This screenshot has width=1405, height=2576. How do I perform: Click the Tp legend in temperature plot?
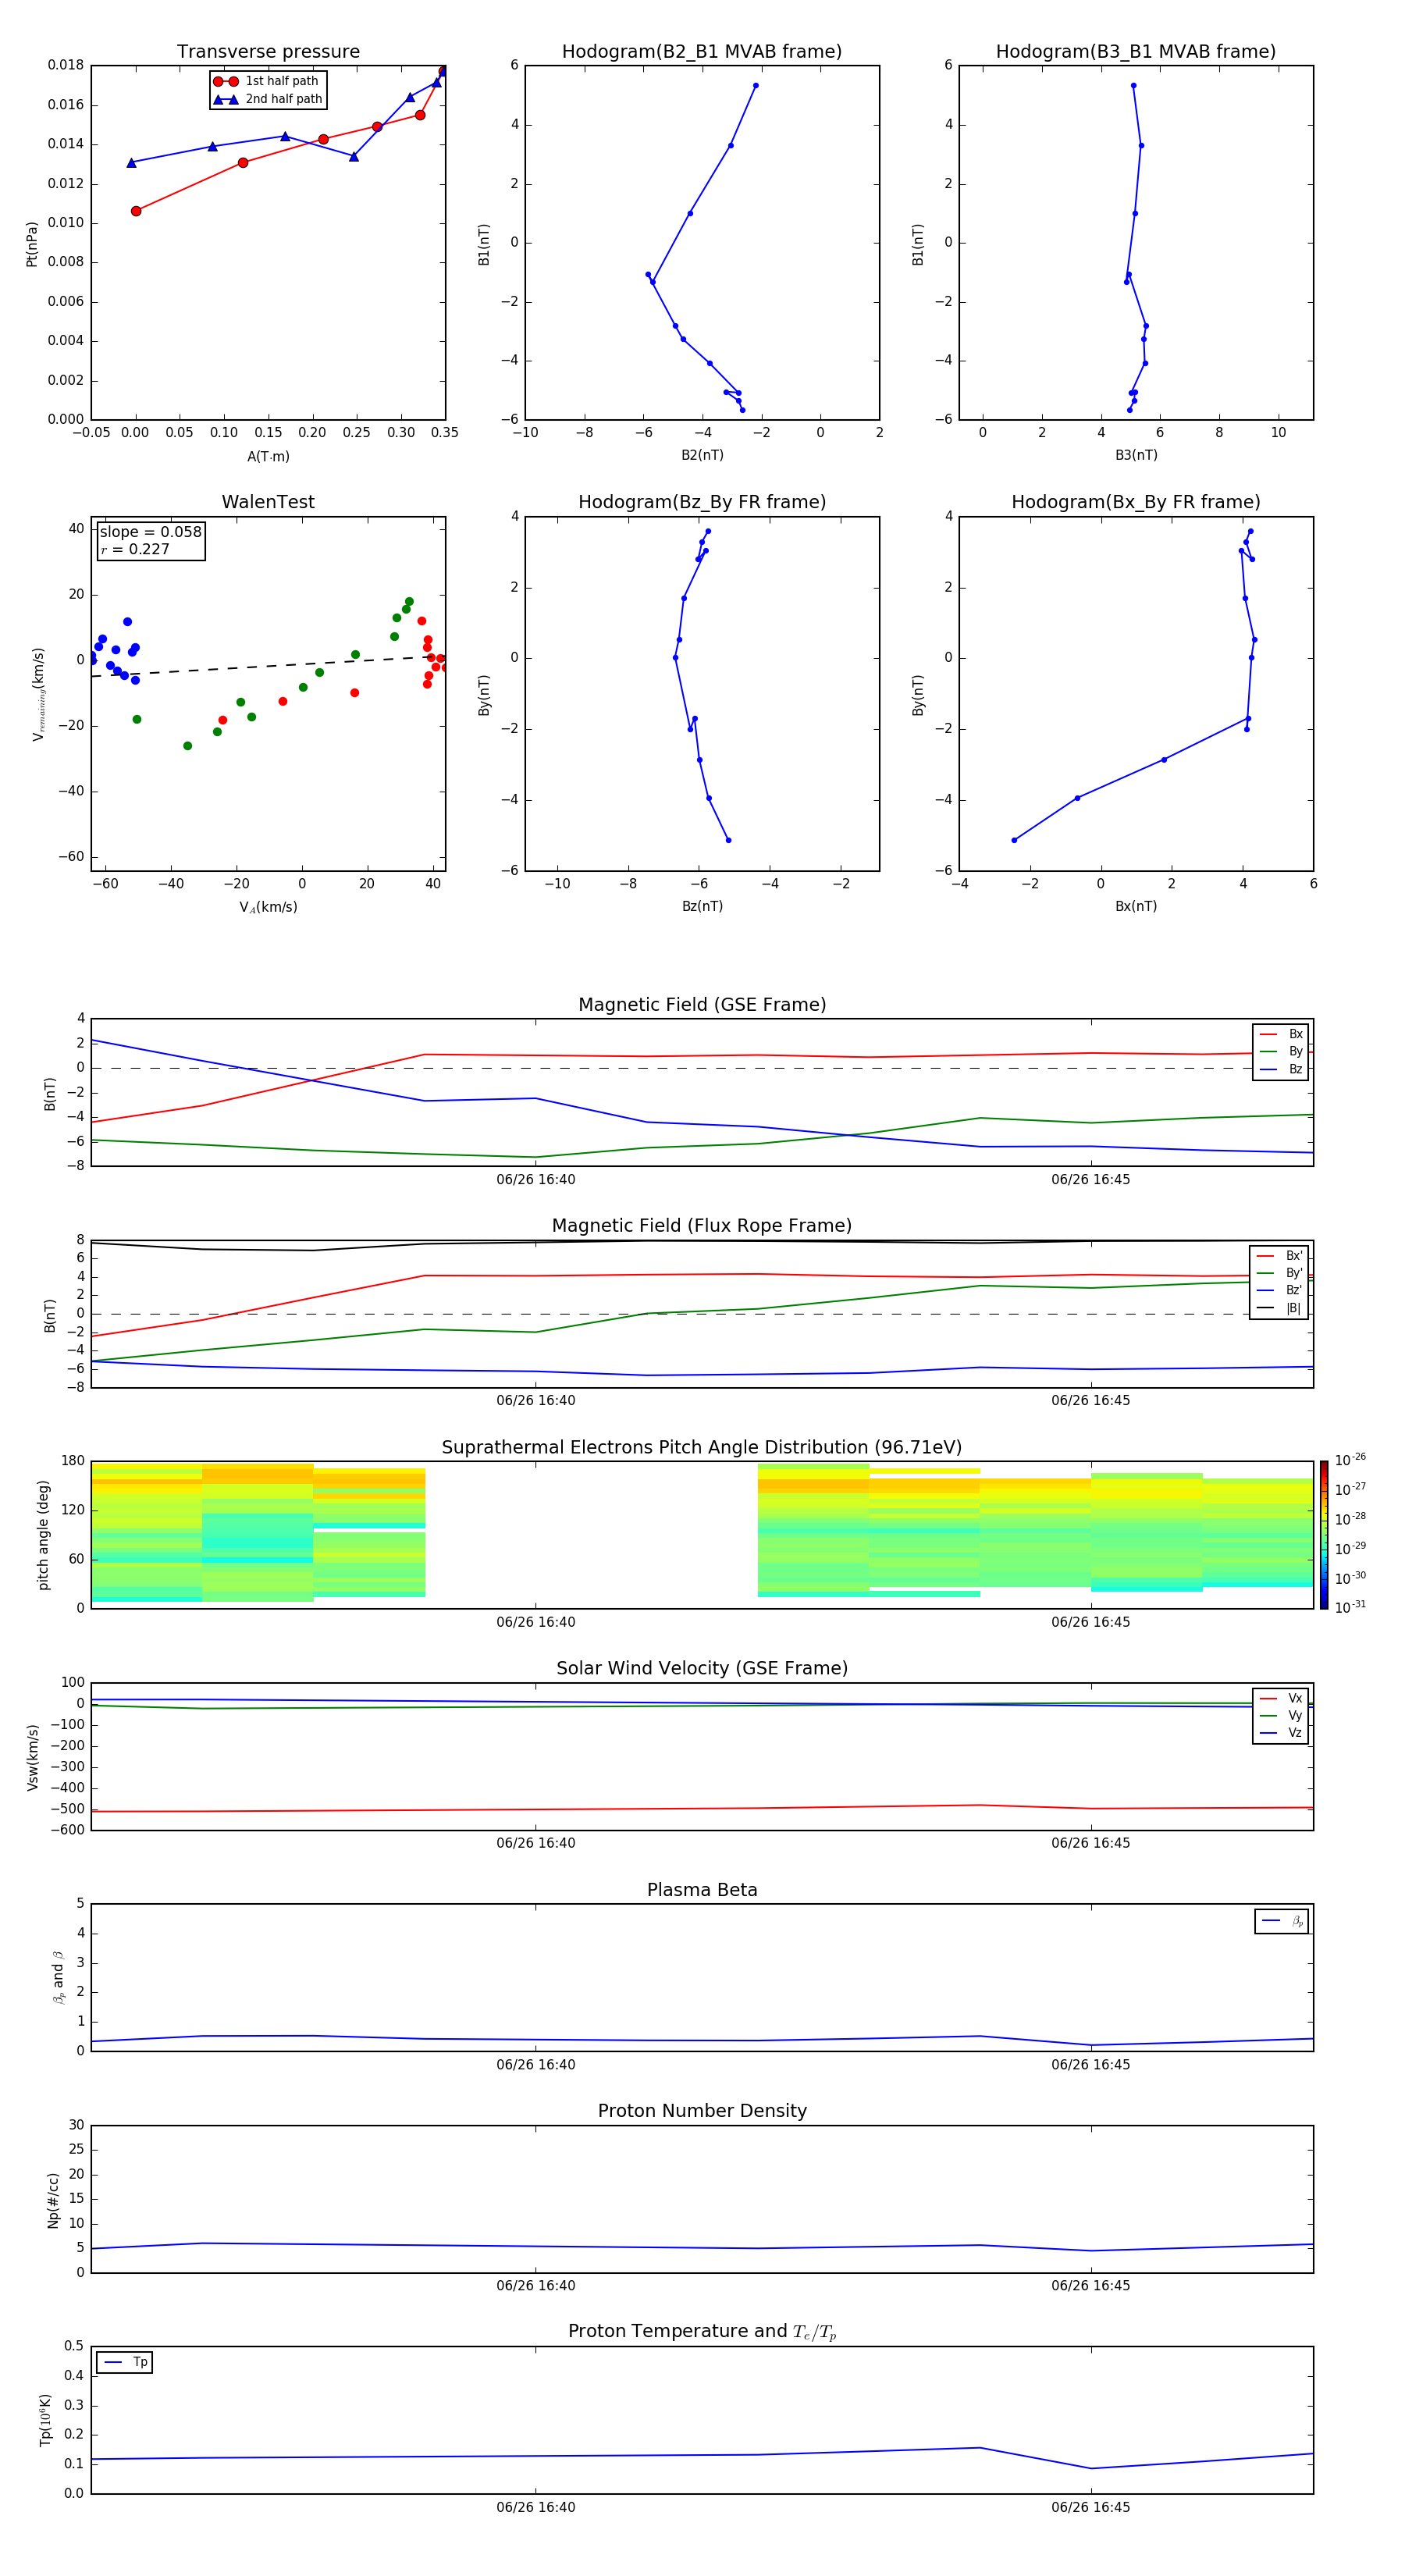tap(125, 2362)
